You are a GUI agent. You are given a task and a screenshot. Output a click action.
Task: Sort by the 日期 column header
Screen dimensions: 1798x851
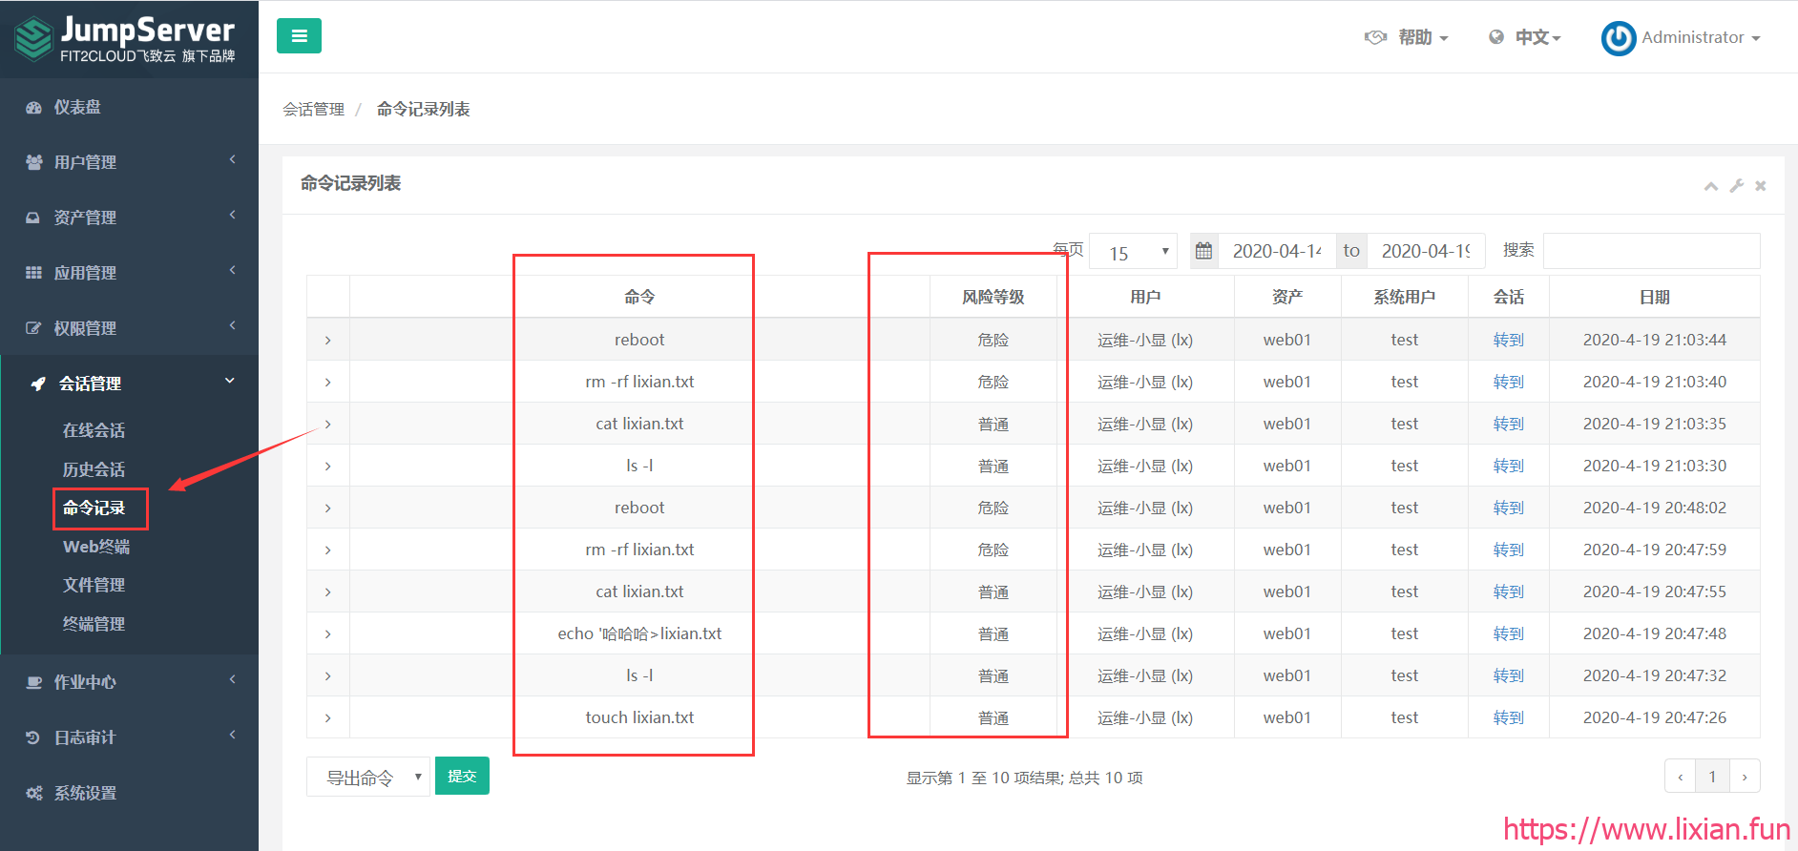click(x=1655, y=298)
